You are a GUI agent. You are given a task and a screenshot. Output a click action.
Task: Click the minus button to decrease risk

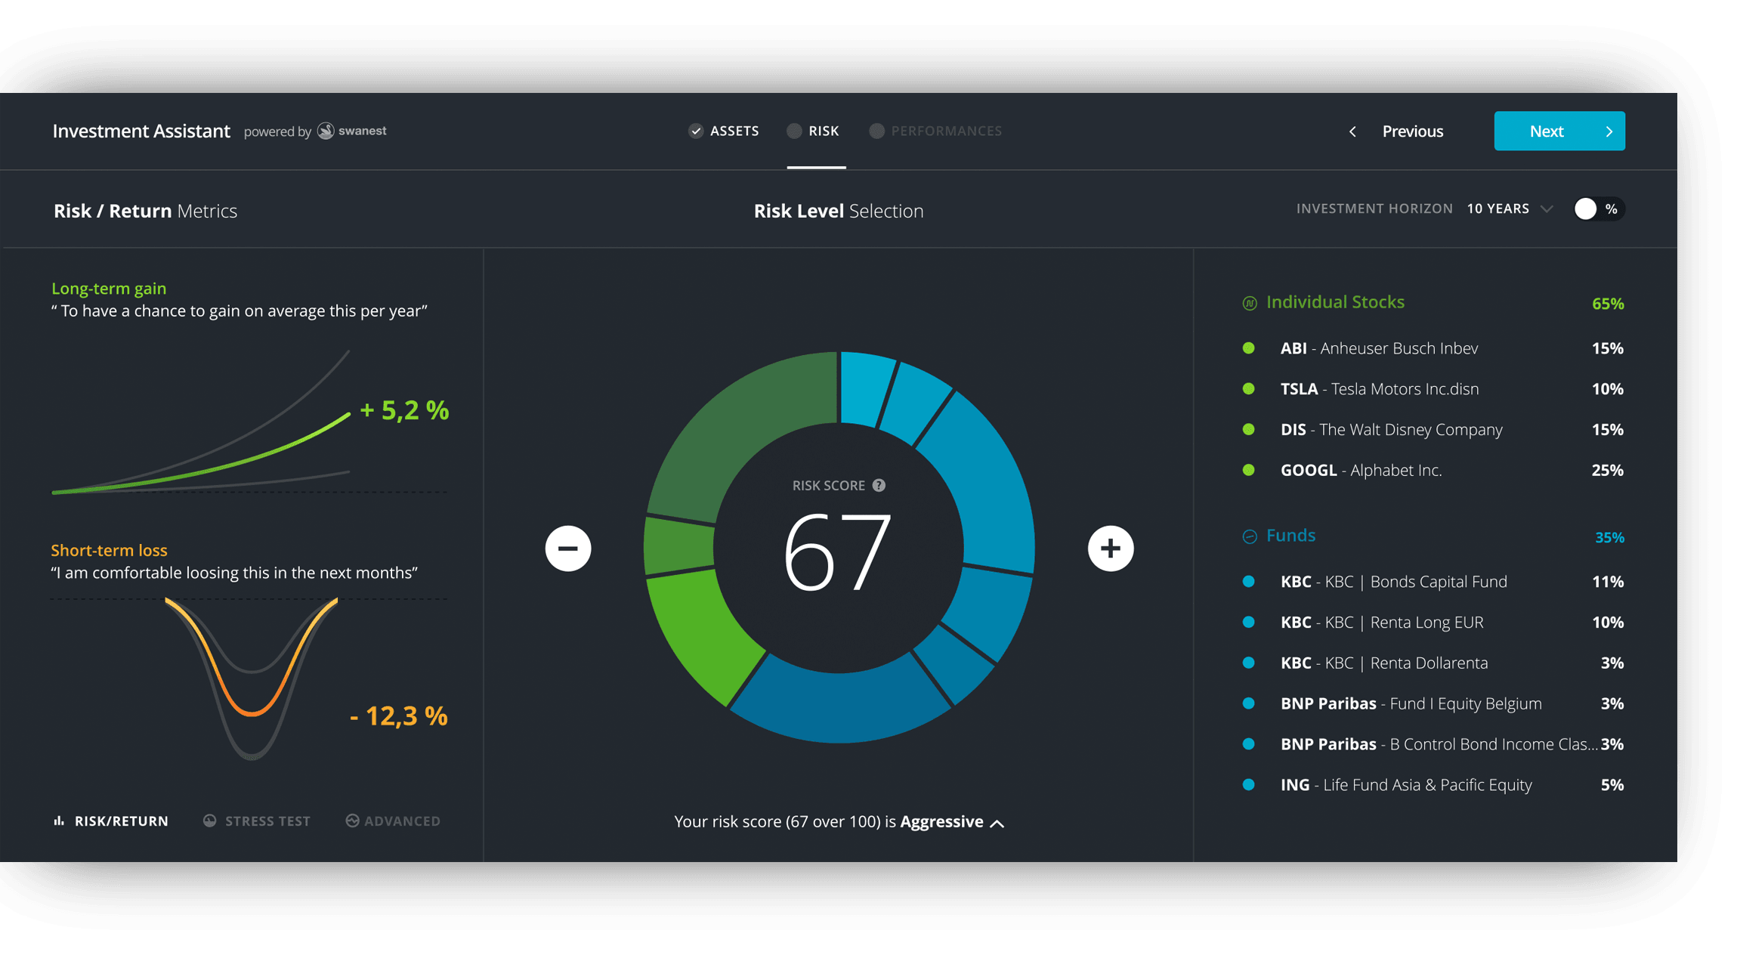[568, 549]
